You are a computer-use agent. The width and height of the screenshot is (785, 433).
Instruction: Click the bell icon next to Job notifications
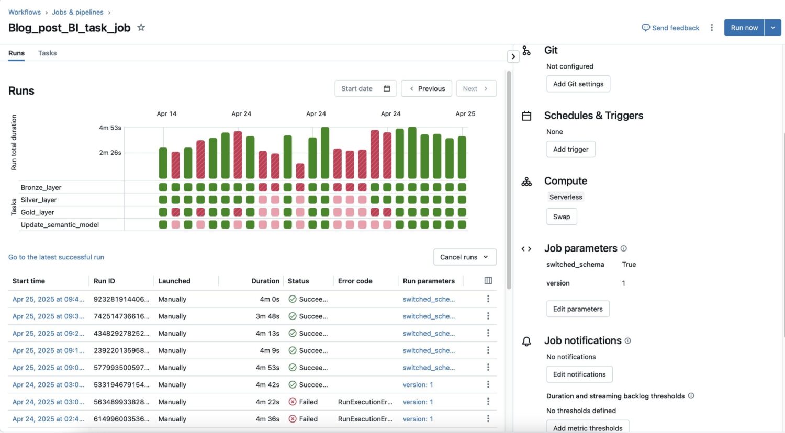tap(527, 340)
